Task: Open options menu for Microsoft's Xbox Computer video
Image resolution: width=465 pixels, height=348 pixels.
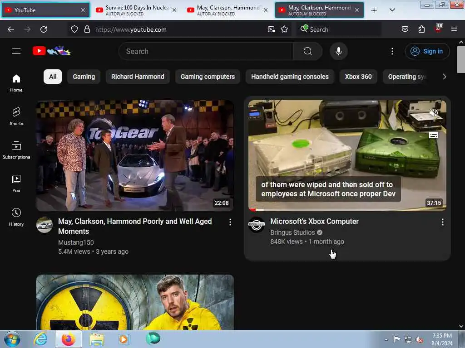Action: point(442,222)
